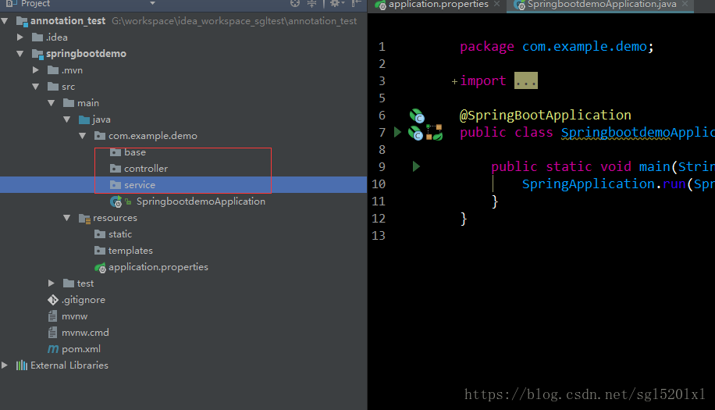This screenshot has width=715, height=410.
Task: Click the run gutter arrow beside main method
Action: point(416,166)
